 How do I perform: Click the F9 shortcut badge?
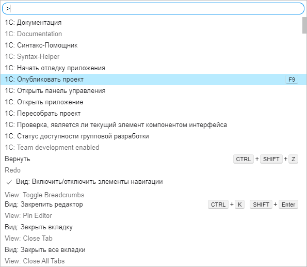tap(292, 80)
